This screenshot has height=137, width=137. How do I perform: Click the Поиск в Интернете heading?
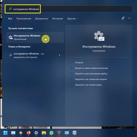[19, 47]
